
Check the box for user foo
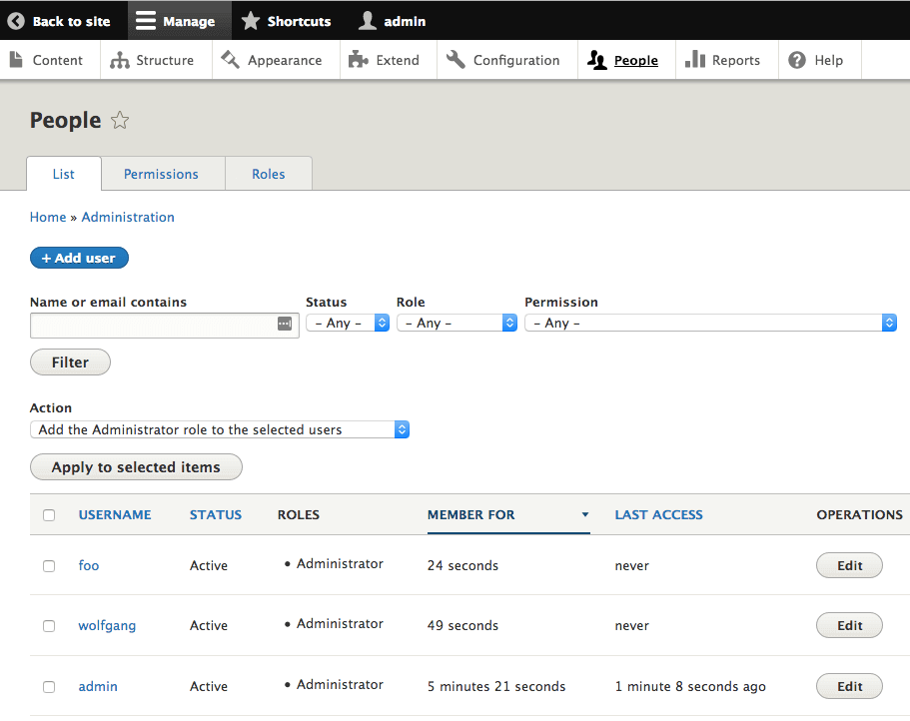pyautogui.click(x=49, y=566)
